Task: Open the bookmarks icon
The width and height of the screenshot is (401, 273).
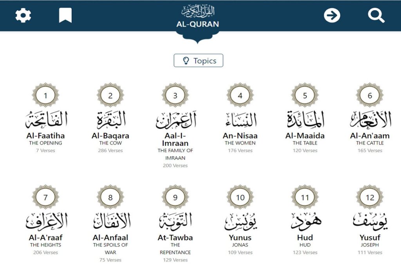Action: pyautogui.click(x=65, y=16)
